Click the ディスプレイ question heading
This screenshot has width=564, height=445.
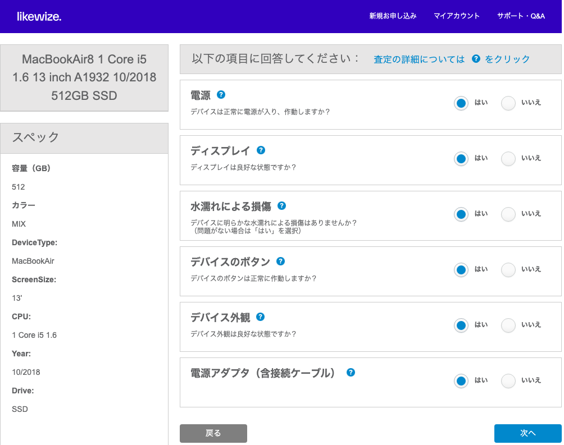point(220,151)
